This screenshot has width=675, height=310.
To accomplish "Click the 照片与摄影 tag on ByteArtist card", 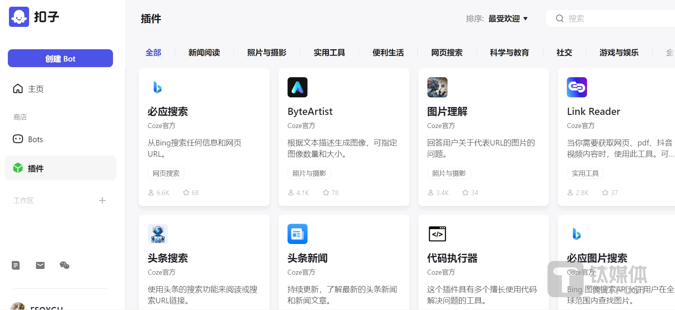I will [309, 173].
